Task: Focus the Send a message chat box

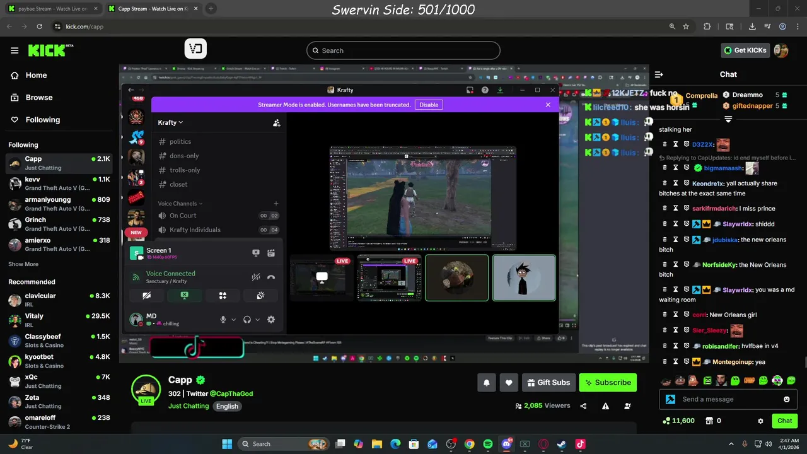Action: (728, 399)
